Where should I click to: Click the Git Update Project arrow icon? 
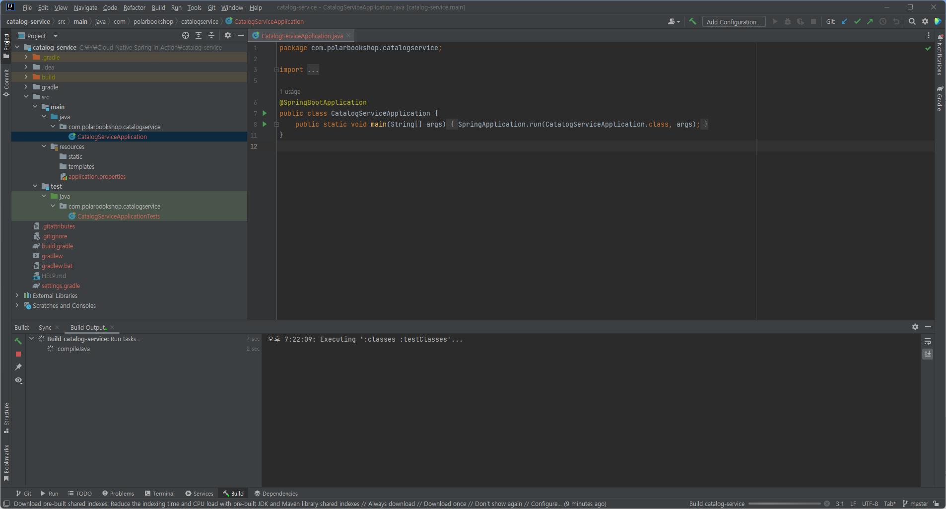point(844,21)
